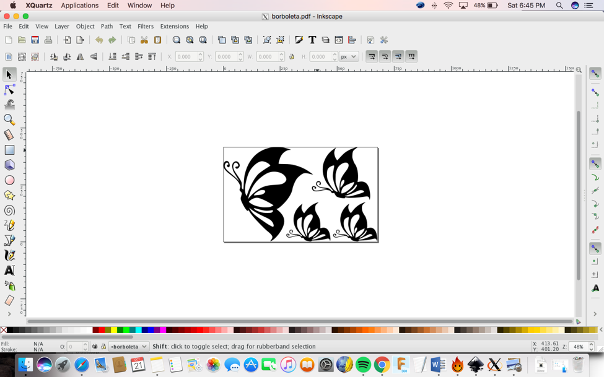
Task: Pick the red palette swatch
Action: [x=102, y=330]
